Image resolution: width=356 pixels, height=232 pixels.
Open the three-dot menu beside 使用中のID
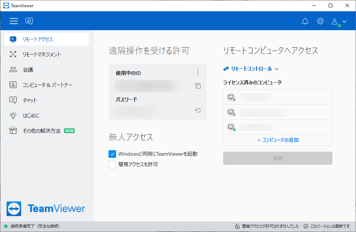point(198,72)
